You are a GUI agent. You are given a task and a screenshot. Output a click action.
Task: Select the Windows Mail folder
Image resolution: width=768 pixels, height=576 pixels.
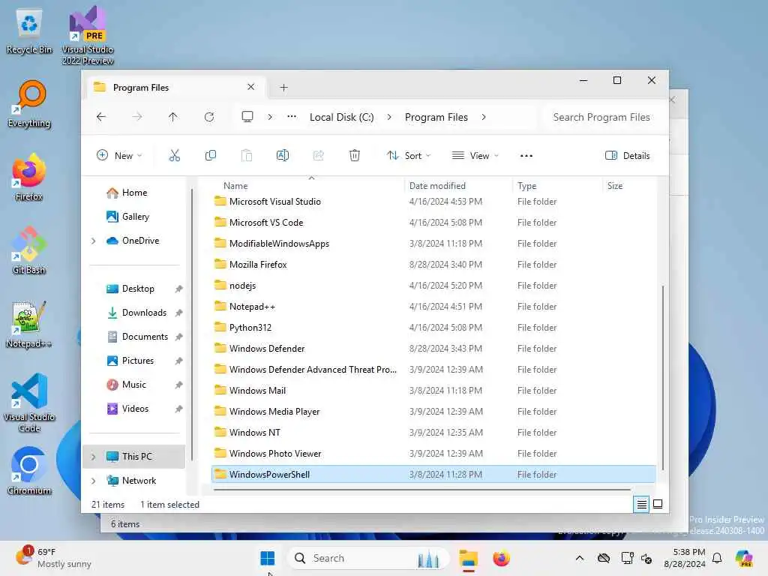pyautogui.click(x=433, y=391)
